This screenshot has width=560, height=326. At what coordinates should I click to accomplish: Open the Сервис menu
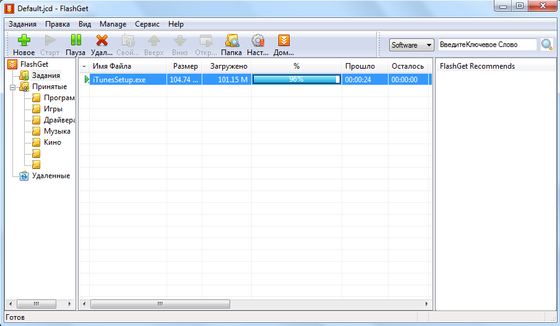(x=147, y=24)
